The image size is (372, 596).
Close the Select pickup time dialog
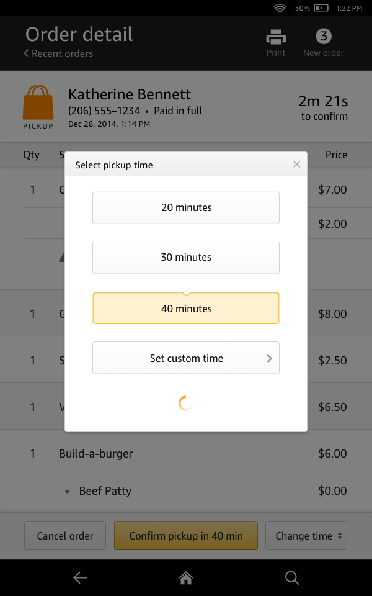point(296,165)
